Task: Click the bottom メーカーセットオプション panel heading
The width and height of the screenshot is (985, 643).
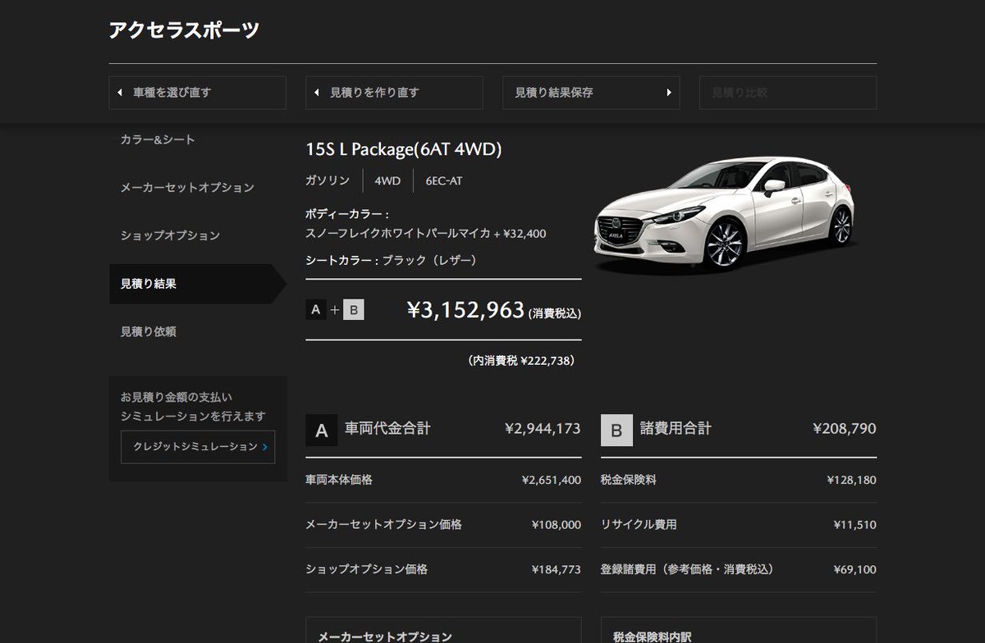Action: 385,636
